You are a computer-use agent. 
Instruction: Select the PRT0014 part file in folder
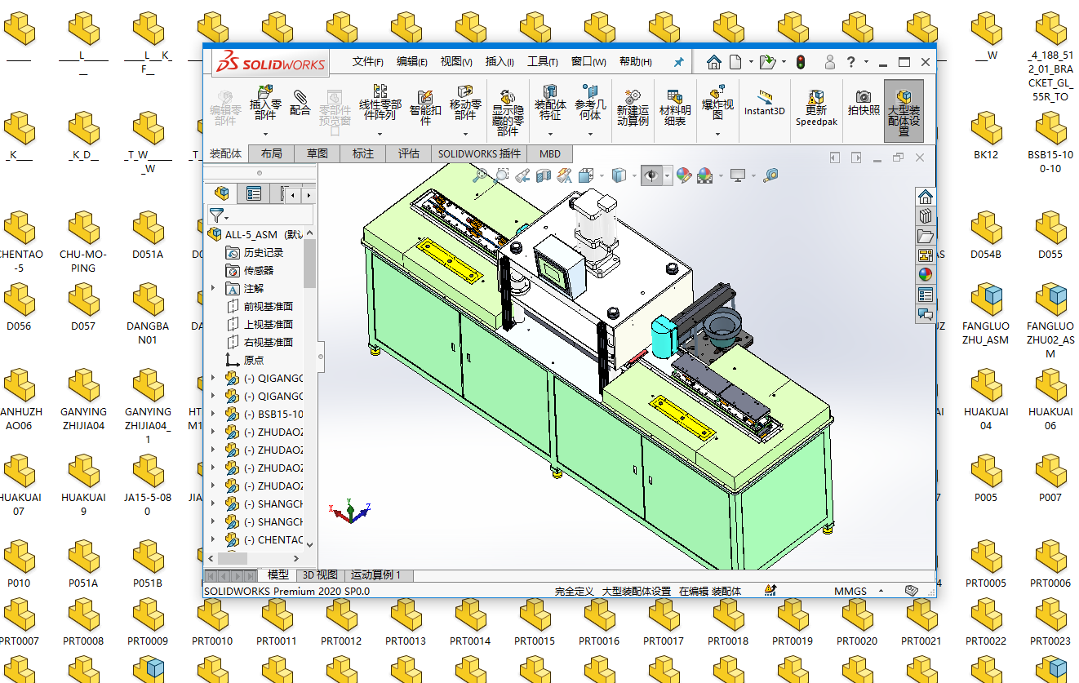click(x=471, y=622)
